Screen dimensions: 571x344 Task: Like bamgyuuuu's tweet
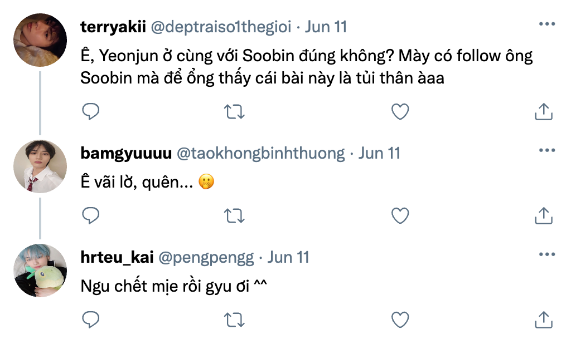(x=400, y=215)
